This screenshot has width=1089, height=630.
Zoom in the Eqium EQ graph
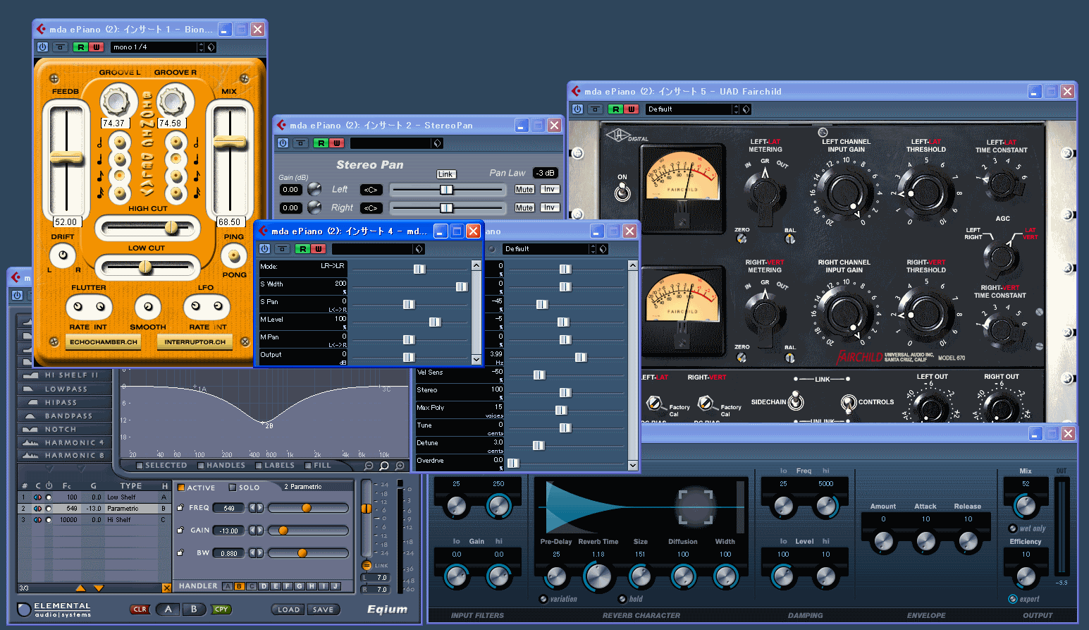(x=400, y=466)
